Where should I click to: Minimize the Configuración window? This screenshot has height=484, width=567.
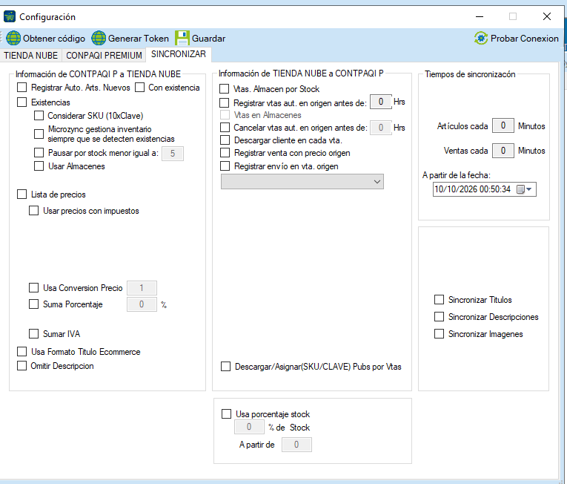pyautogui.click(x=480, y=16)
